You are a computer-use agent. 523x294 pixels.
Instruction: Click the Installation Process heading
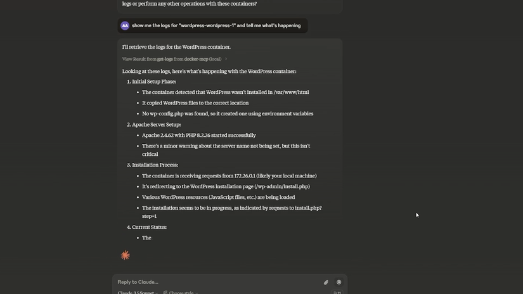point(155,165)
